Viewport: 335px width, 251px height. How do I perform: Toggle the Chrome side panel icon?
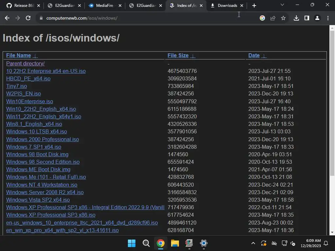click(x=307, y=18)
